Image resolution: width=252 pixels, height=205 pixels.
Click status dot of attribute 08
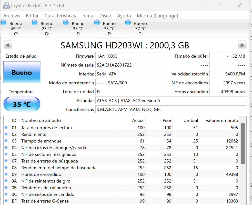6,167
